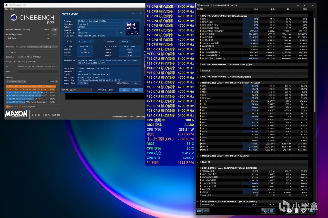This screenshot has height=218, width=328.
Task: Open the Minimum Test Duration dropdown
Action: (x=43, y=47)
